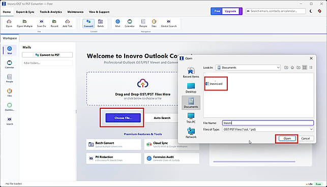
Task: Open the View & Support tab
Action: tap(99, 12)
